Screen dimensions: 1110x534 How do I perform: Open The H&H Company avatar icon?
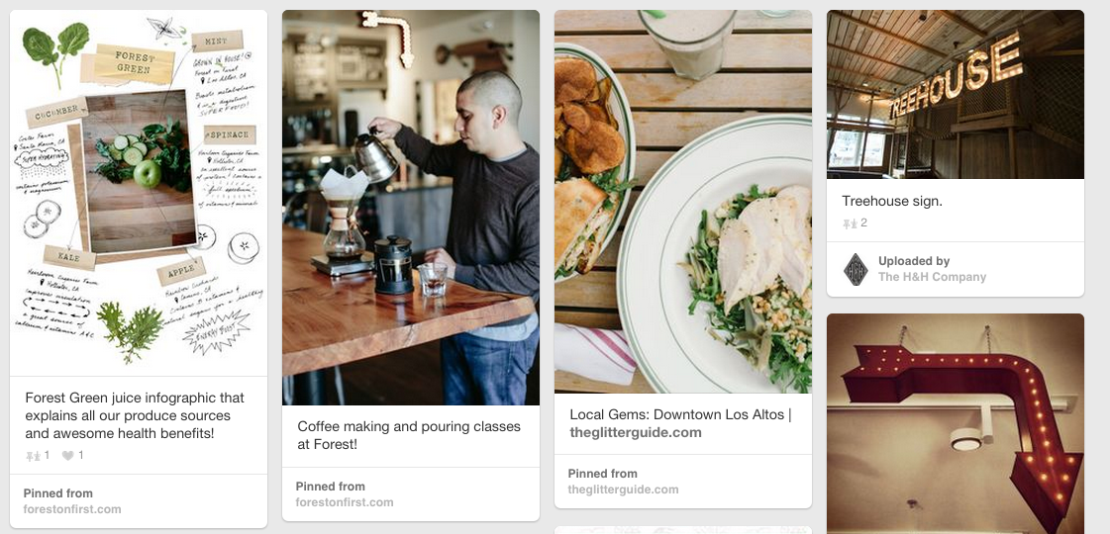tap(856, 270)
